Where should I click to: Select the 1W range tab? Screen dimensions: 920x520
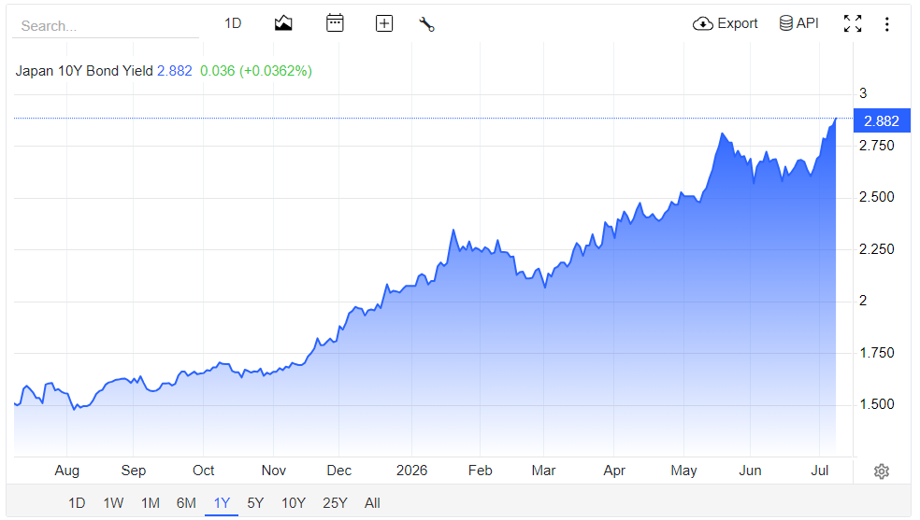pyautogui.click(x=113, y=503)
